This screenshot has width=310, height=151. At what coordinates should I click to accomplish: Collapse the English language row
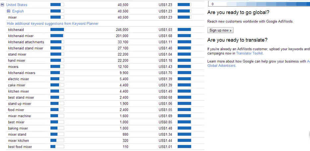click(9, 11)
